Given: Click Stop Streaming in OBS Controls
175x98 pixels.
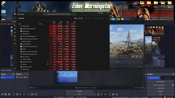Looking at the screenshot, I should click(x=154, y=78).
